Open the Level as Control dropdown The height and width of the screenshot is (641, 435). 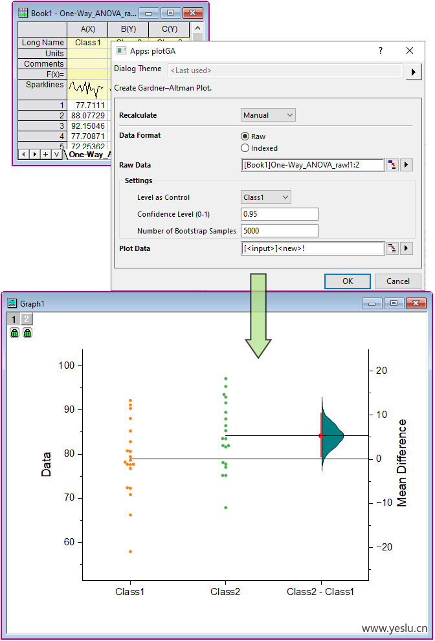[x=266, y=197]
